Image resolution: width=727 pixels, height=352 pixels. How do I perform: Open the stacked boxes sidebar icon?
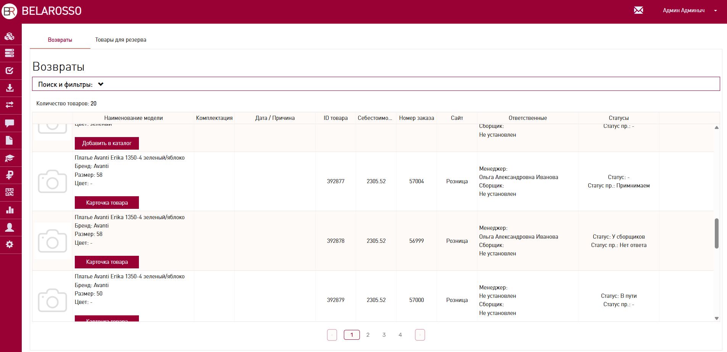(10, 36)
